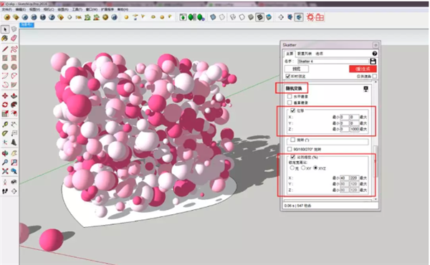Open the first menu in menu bar
The image size is (430, 265).
pos(6,9)
